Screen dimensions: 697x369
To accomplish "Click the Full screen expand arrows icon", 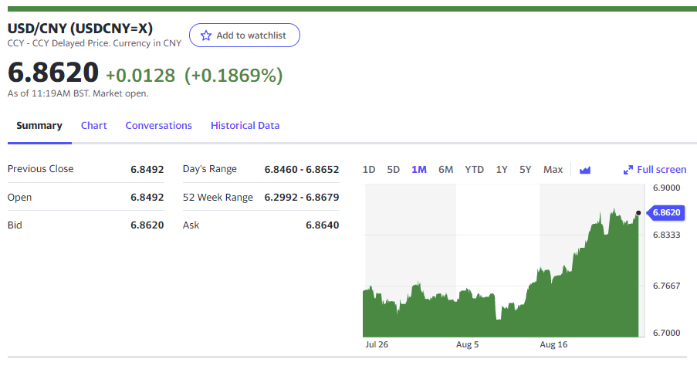I will [628, 170].
